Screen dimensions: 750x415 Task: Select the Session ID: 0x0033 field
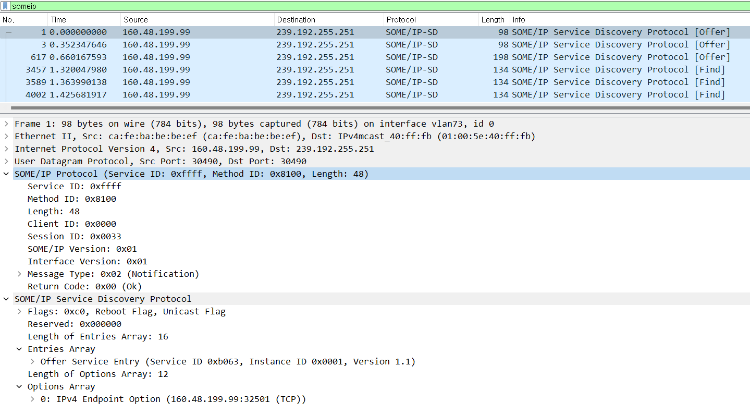point(75,237)
